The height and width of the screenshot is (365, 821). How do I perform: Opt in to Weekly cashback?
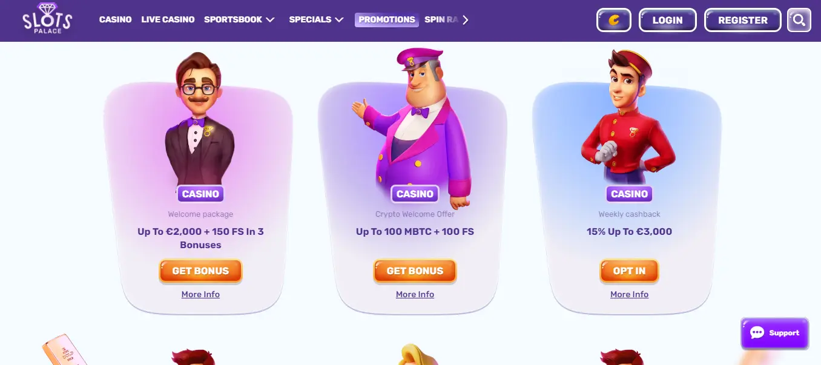pyautogui.click(x=629, y=271)
